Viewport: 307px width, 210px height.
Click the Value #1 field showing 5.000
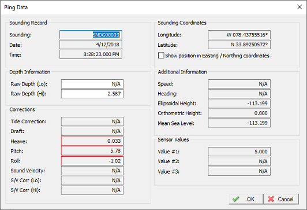239,152
